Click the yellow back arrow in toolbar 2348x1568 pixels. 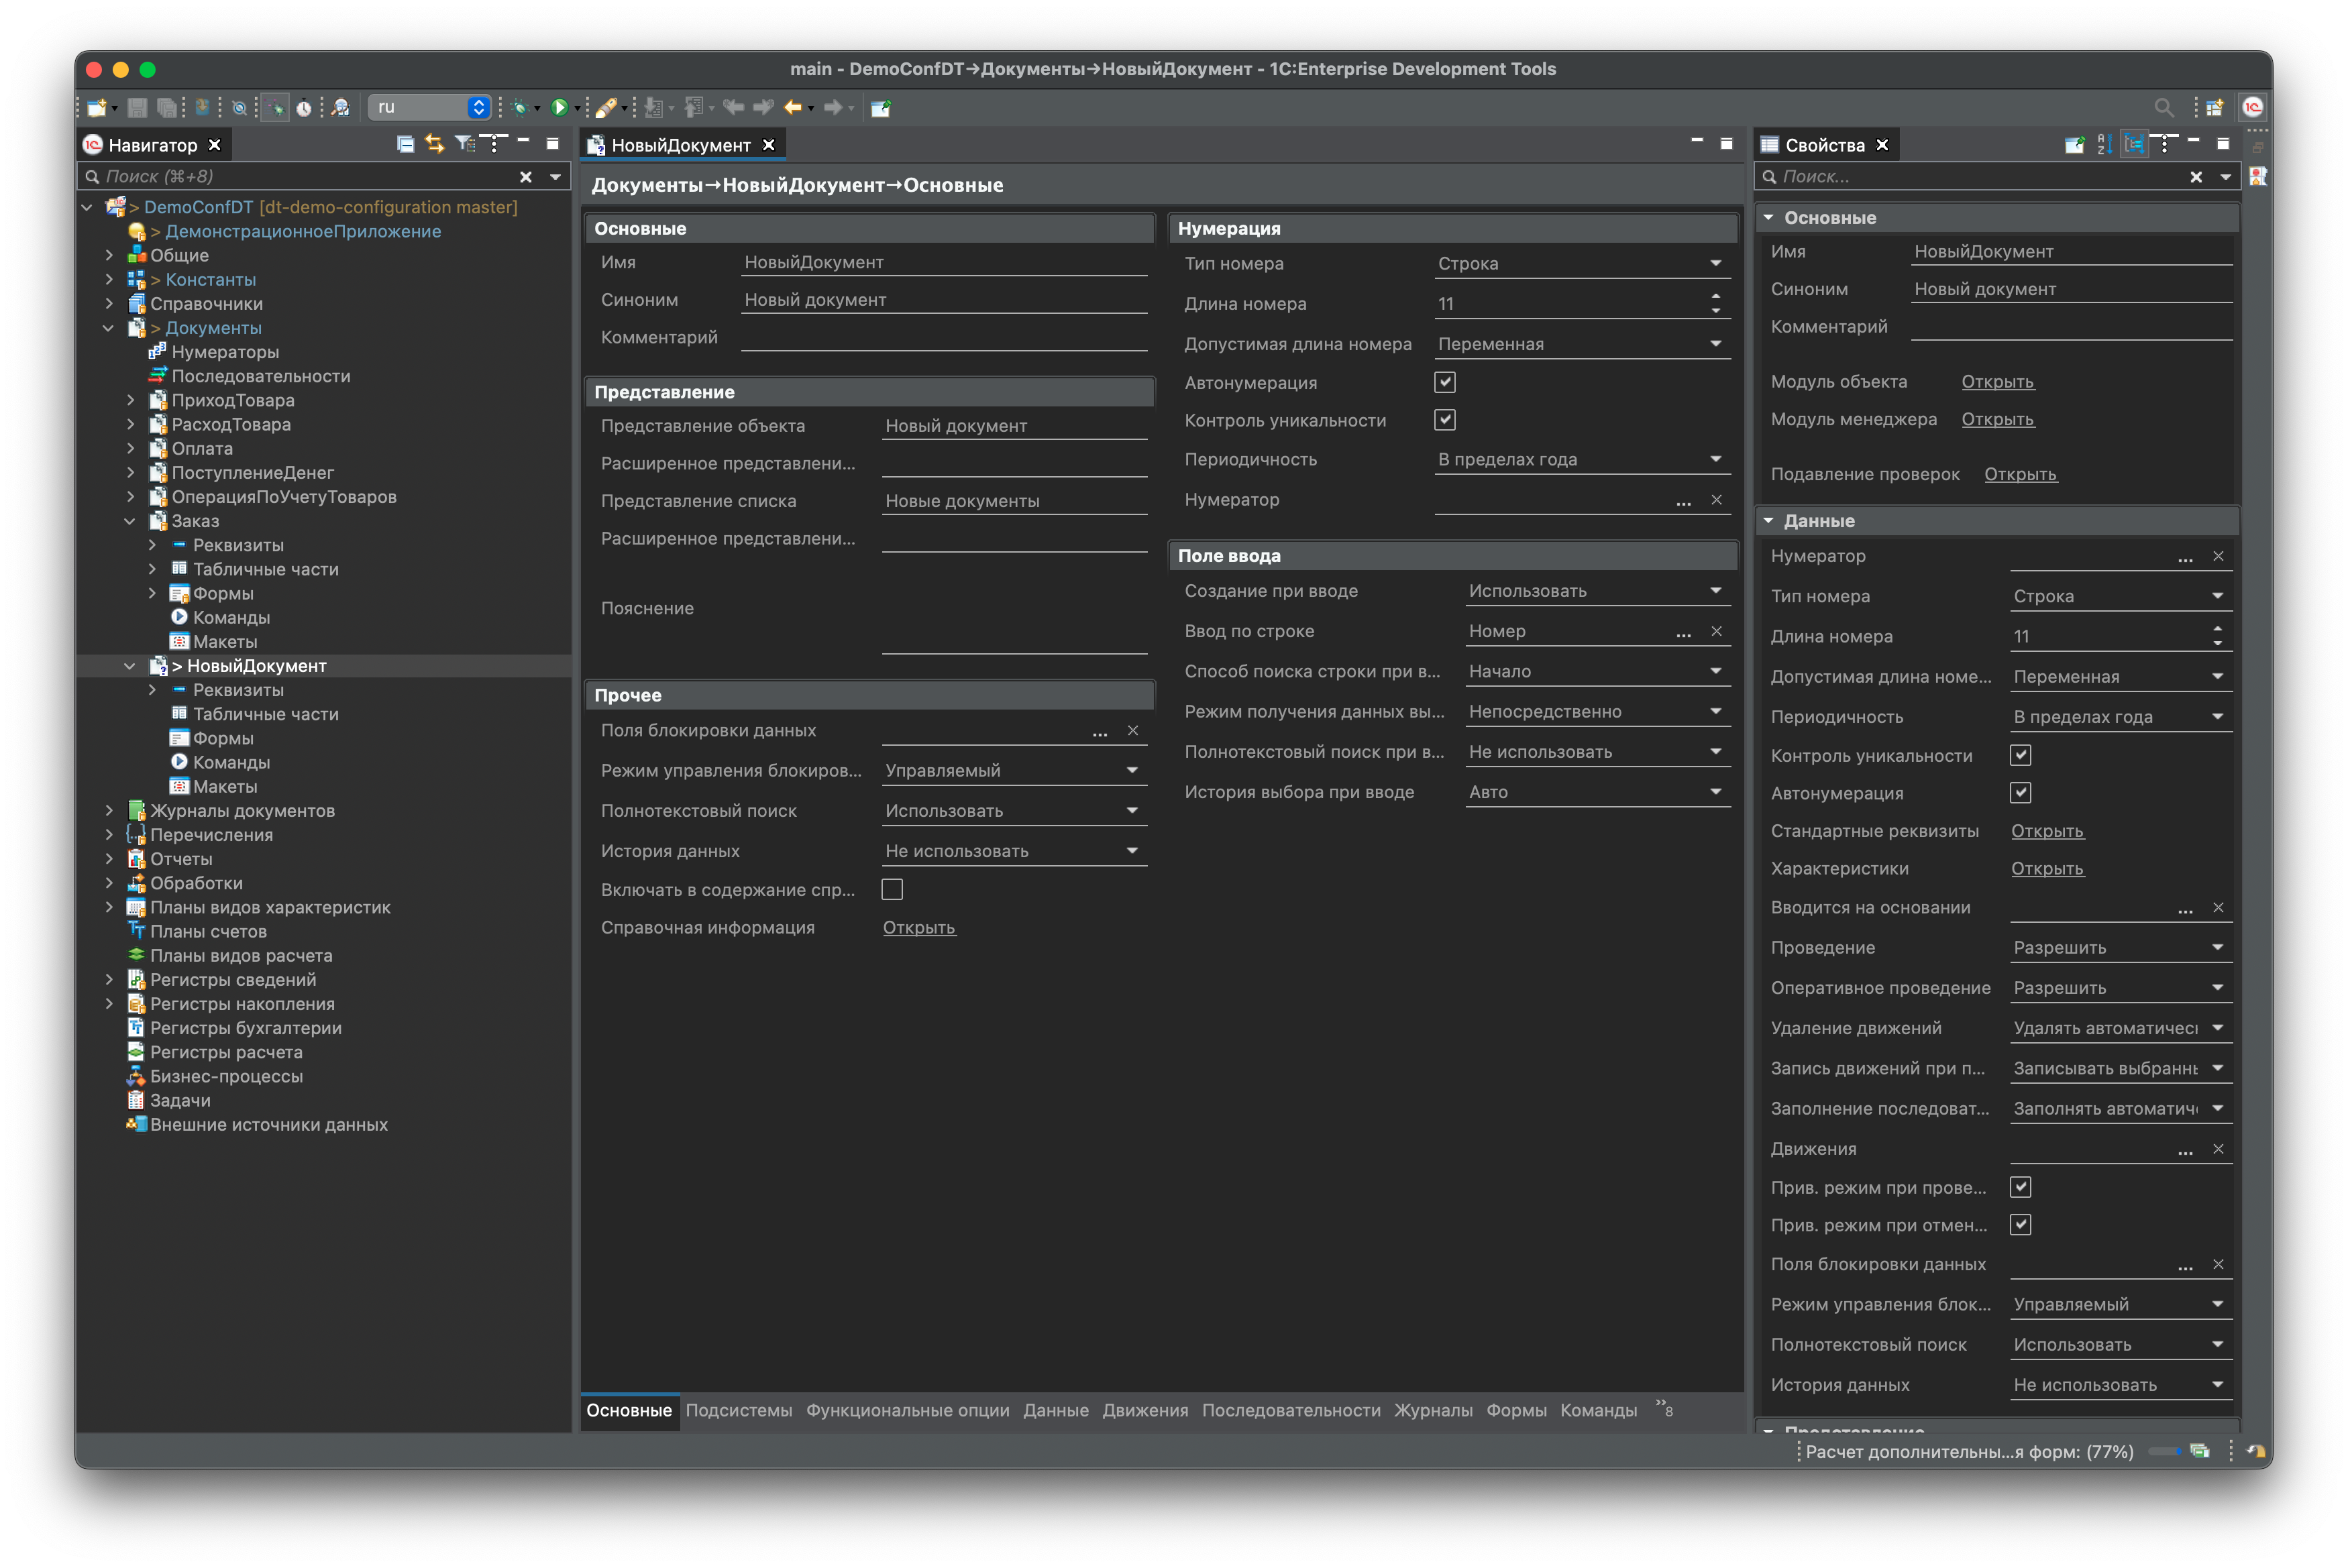793,107
